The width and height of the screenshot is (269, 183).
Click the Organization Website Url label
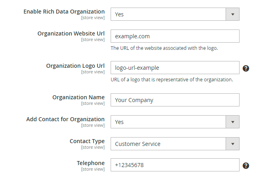point(71,33)
